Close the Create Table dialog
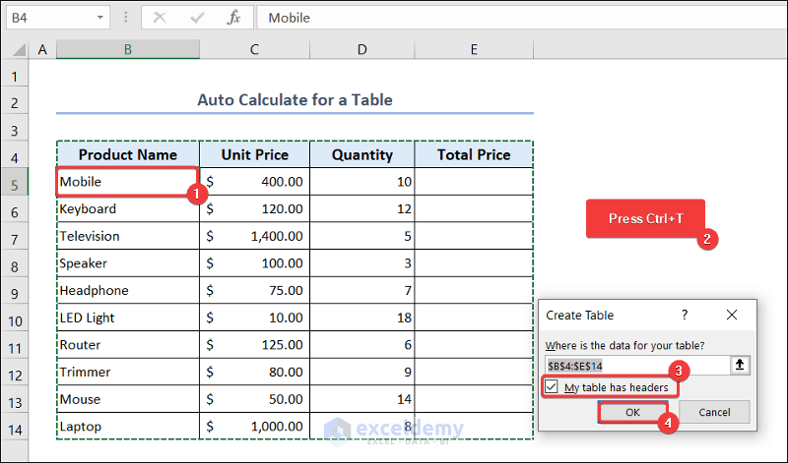 coord(731,315)
